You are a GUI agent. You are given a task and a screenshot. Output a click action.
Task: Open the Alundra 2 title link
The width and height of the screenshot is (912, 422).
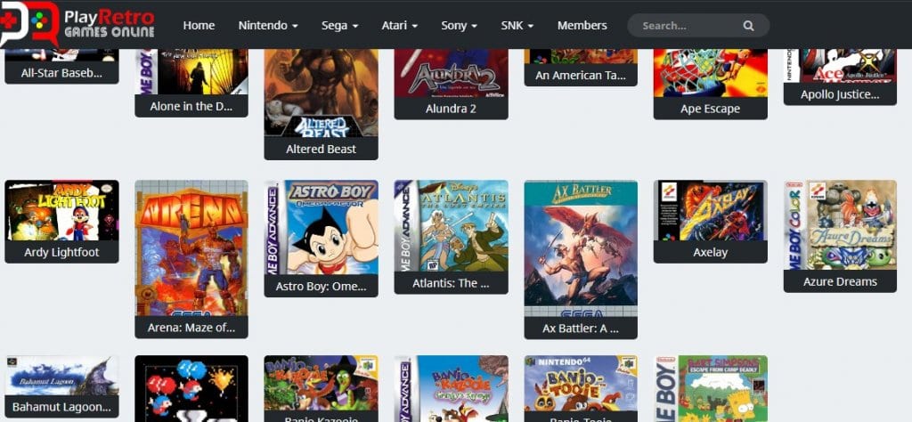[452, 109]
